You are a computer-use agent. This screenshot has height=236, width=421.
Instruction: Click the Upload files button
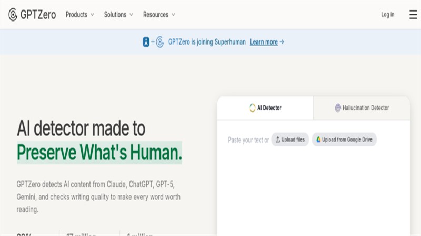(x=290, y=140)
